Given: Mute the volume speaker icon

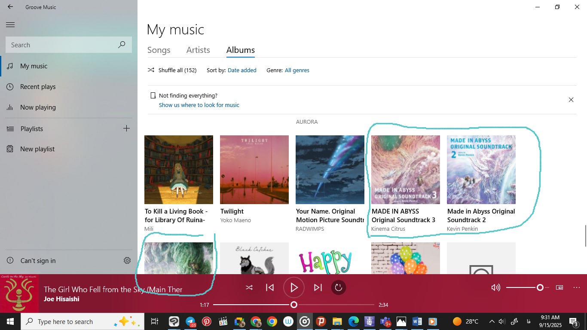Looking at the screenshot, I should [495, 287].
